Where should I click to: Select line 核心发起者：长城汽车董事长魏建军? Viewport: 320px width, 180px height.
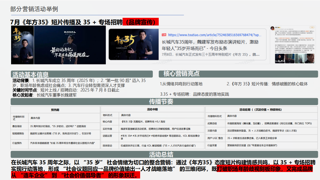44,95
